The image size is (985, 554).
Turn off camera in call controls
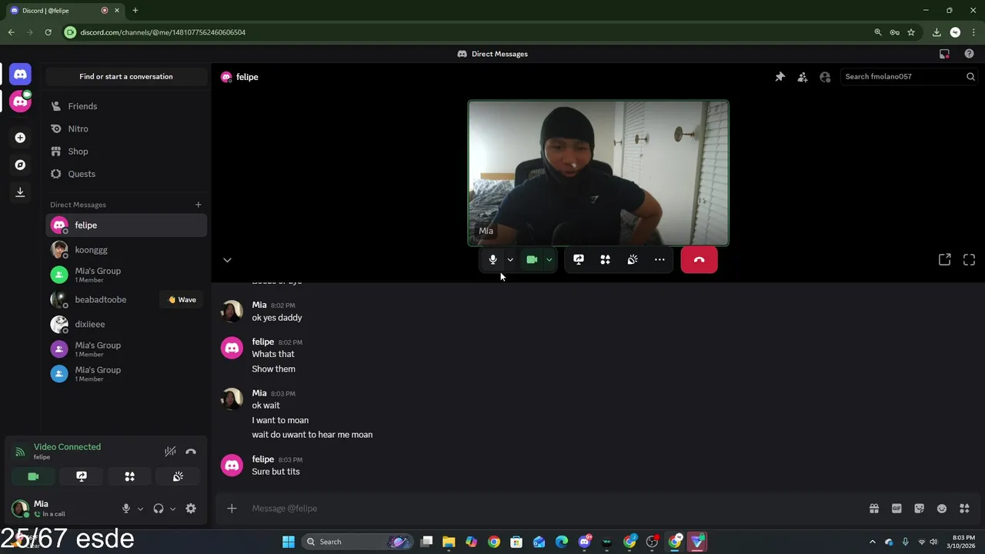pyautogui.click(x=532, y=260)
